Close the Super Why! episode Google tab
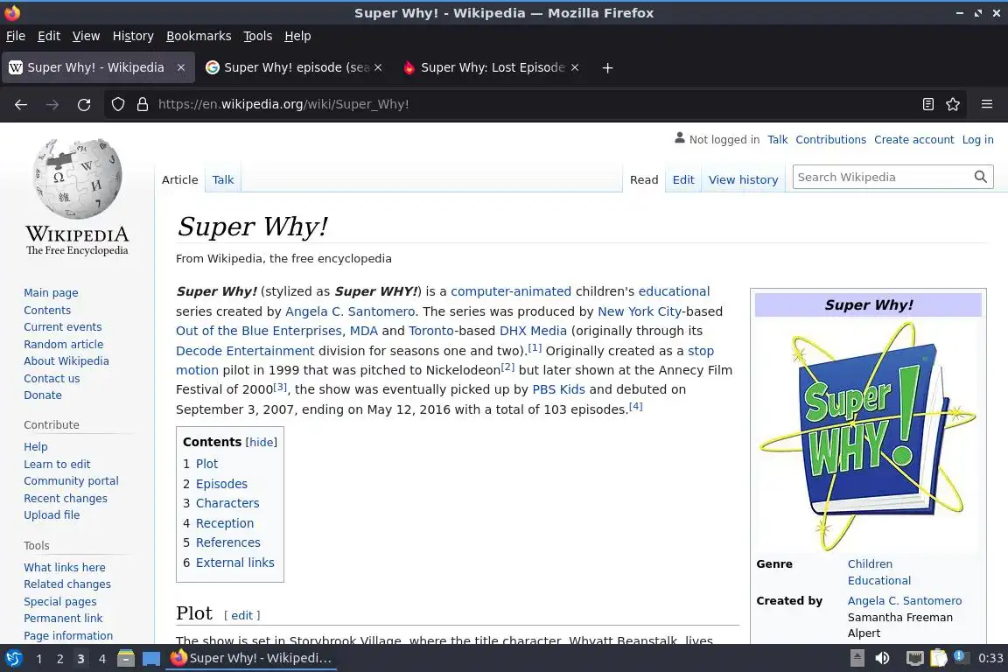Viewport: 1008px width, 672px height. [378, 67]
